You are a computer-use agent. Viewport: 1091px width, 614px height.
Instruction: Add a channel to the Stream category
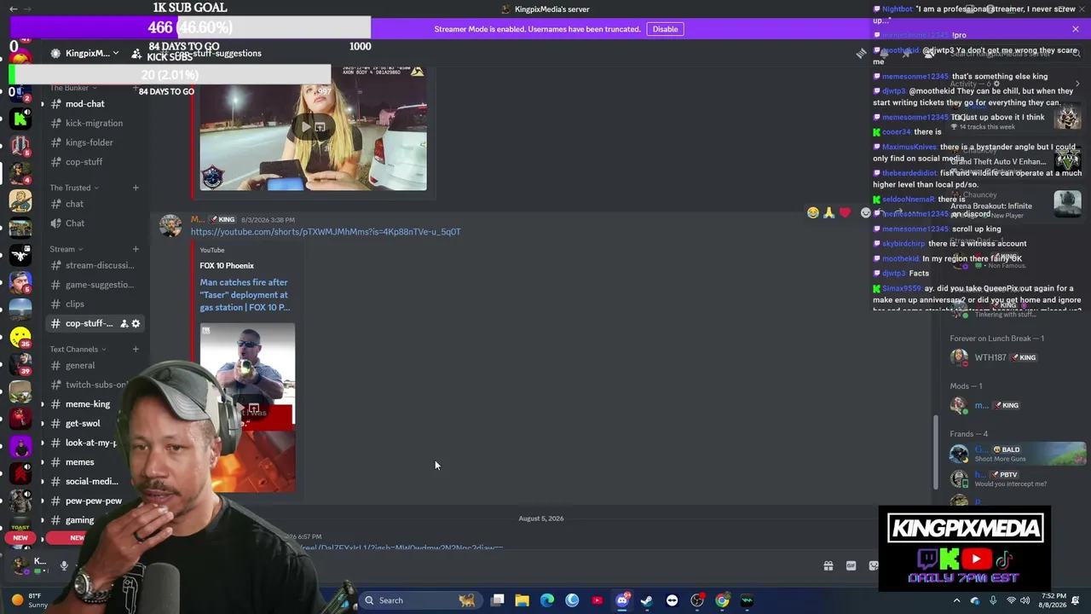pos(136,249)
